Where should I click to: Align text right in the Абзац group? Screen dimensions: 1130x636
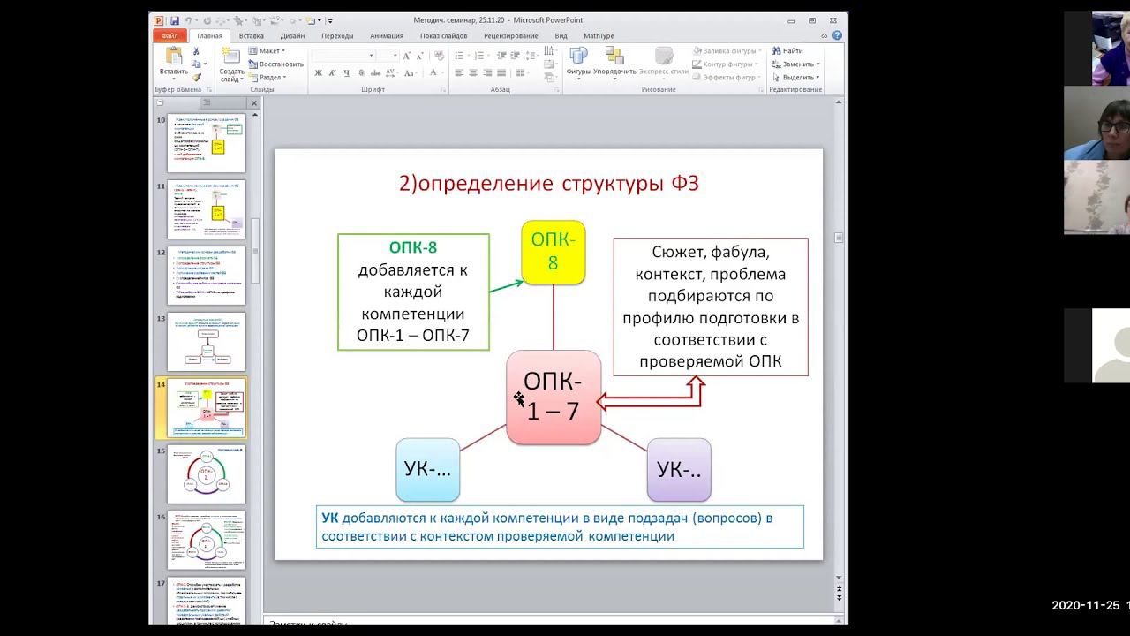487,73
